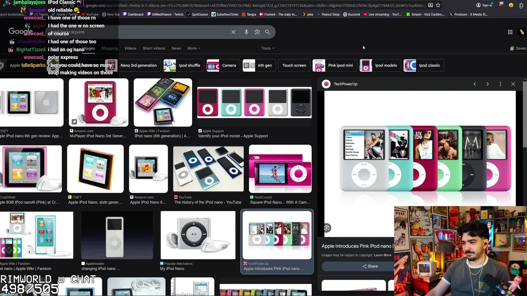The height and width of the screenshot is (296, 527).
Task: Open Live streaming - YouTube bookmark
Action: (382, 14)
